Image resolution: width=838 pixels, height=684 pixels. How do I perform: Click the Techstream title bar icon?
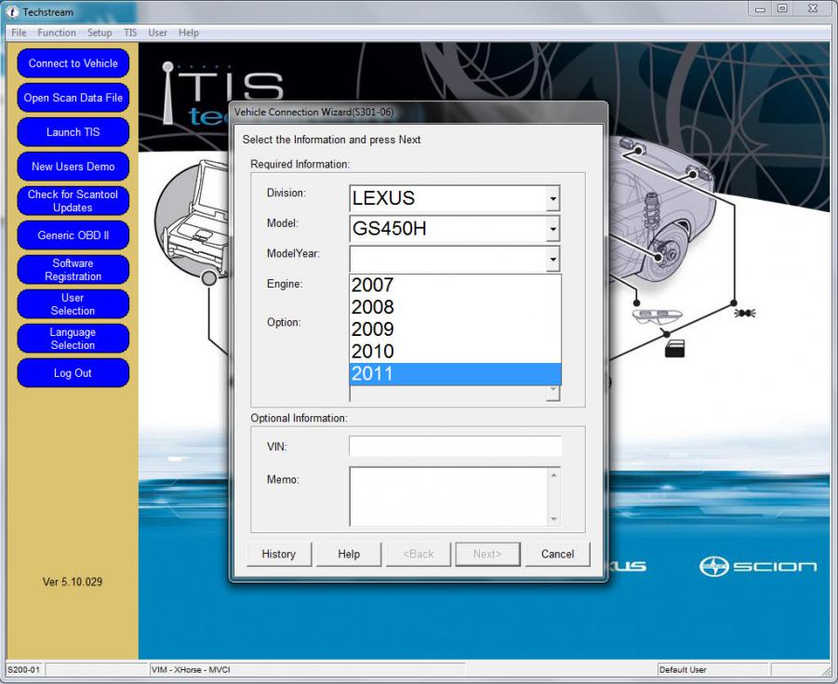pyautogui.click(x=12, y=11)
